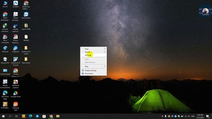Select the TeamViewer desktop icon

coord(26,16)
